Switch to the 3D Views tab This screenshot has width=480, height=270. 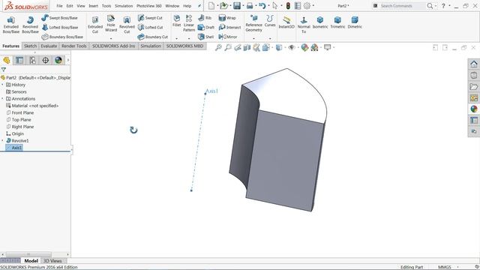coord(52,261)
